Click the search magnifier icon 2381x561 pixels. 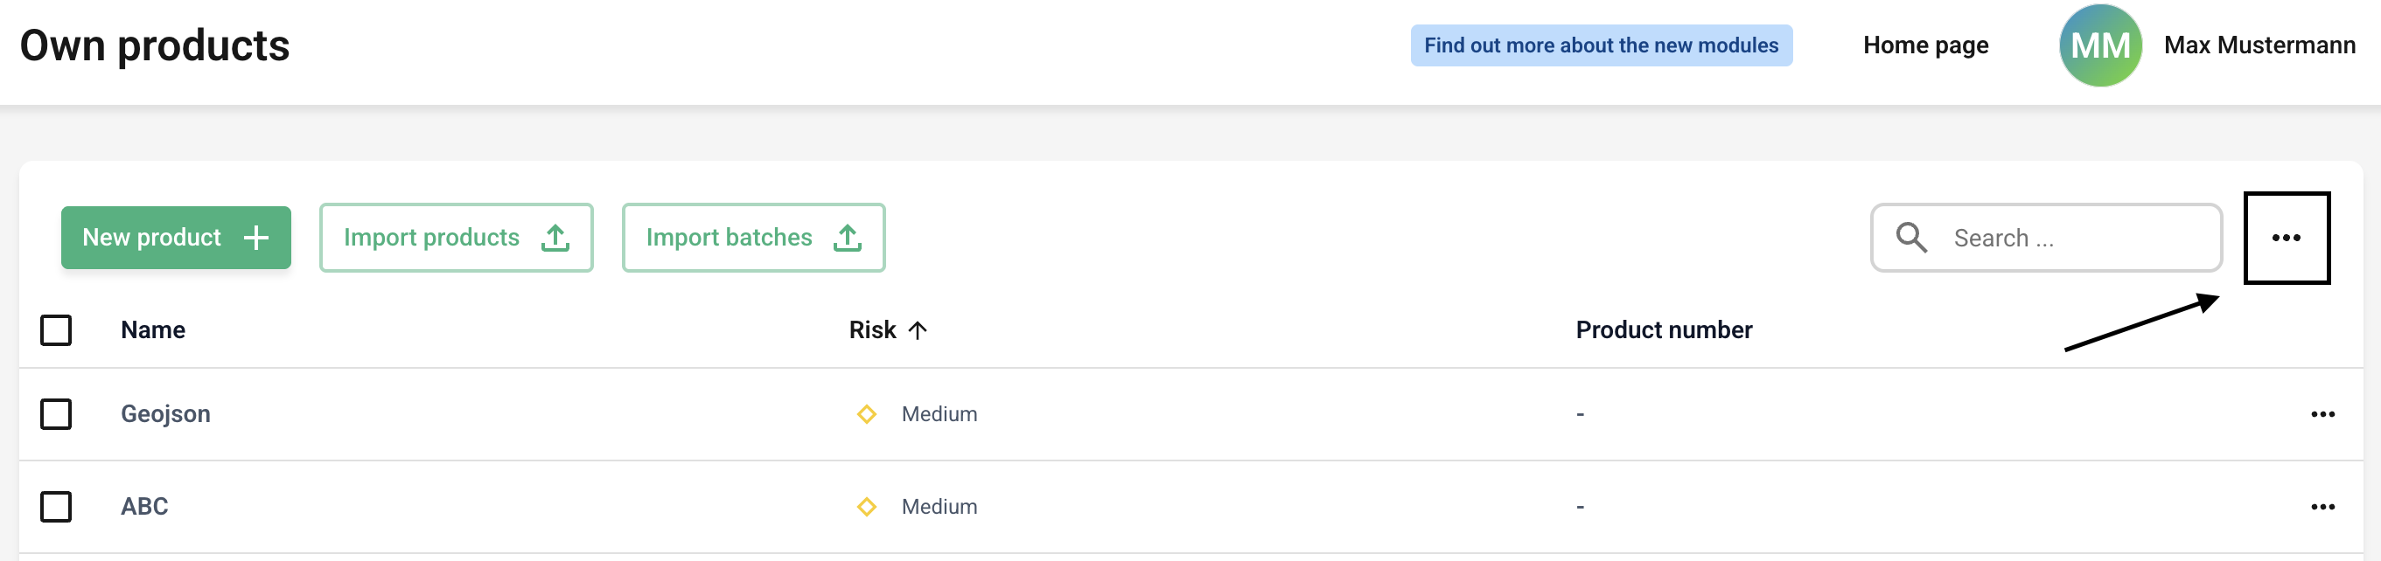coord(1910,238)
